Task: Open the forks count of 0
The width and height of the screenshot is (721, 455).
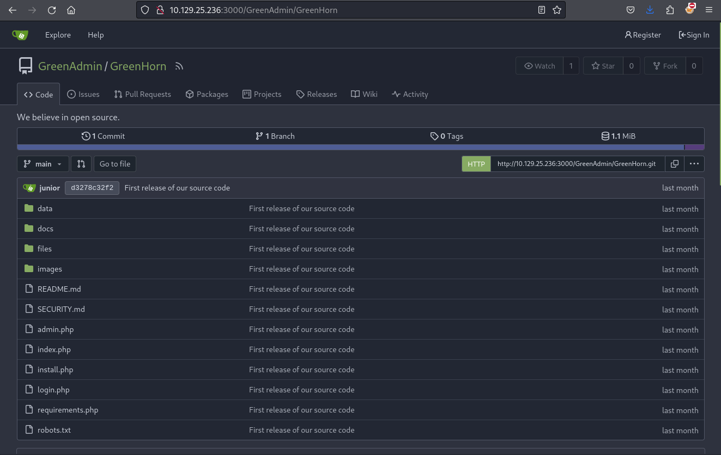Action: click(x=694, y=66)
